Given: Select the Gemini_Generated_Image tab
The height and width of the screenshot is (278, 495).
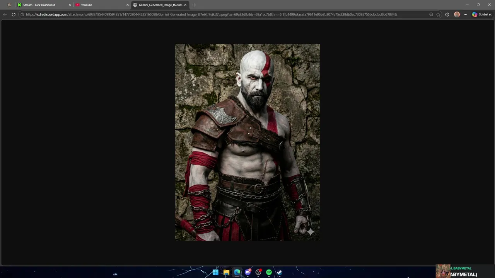Looking at the screenshot, I should 160,5.
